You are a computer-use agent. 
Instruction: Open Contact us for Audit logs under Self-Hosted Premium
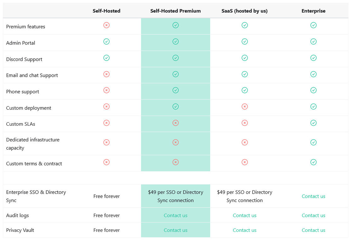[175, 215]
